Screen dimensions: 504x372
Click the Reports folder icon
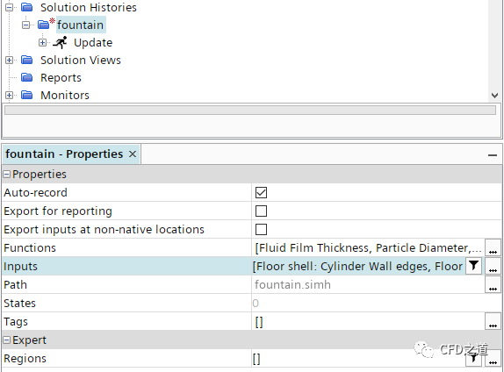(26, 77)
